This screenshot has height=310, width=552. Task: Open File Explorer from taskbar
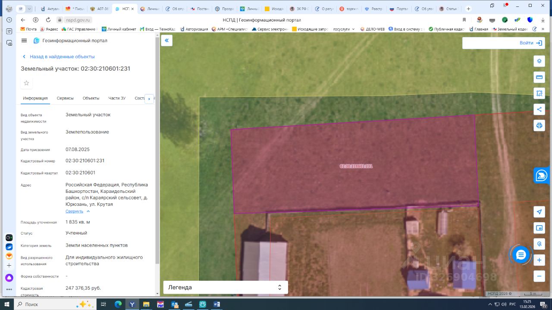point(146,304)
